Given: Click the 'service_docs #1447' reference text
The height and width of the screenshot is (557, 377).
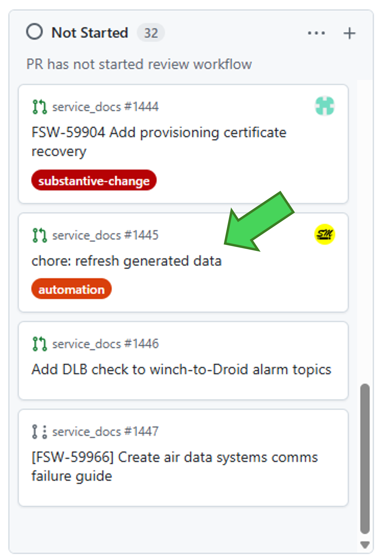Looking at the screenshot, I should (x=106, y=432).
